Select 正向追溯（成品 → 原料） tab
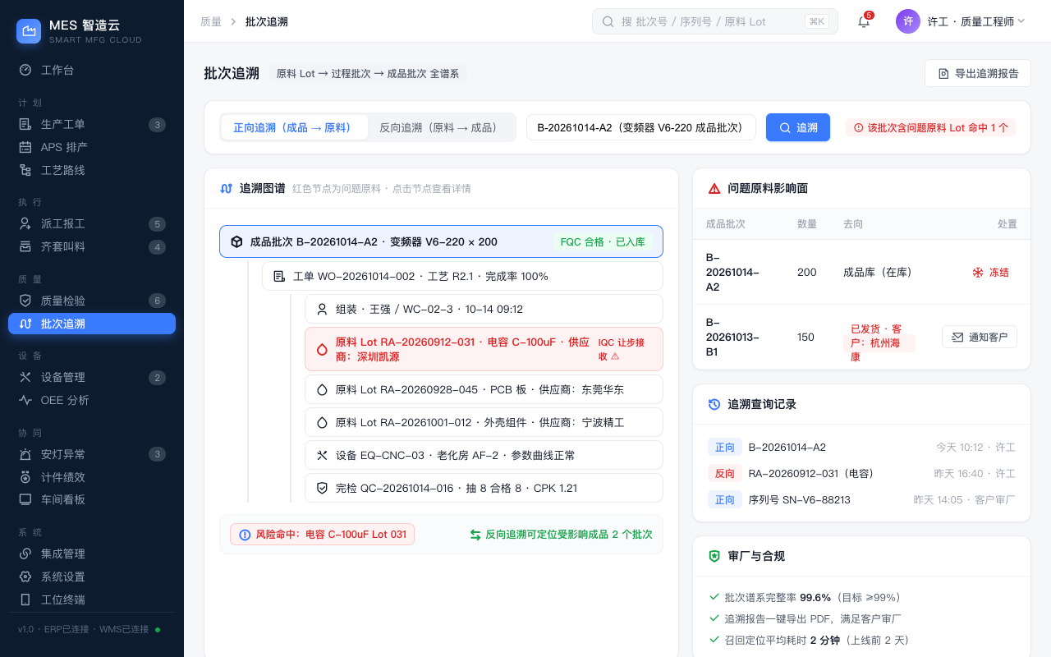The width and height of the screenshot is (1051, 657). coord(294,127)
